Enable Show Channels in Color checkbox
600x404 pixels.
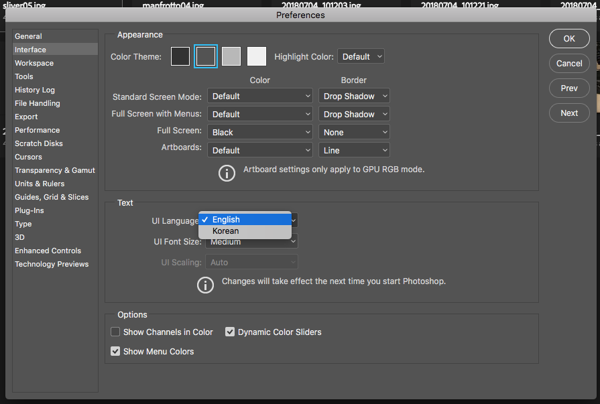115,332
